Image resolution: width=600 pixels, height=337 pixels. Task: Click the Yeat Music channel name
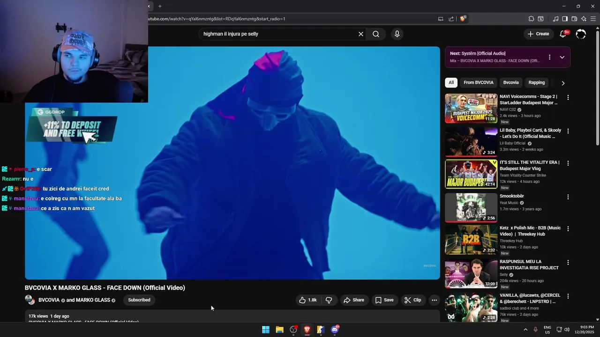point(509,203)
